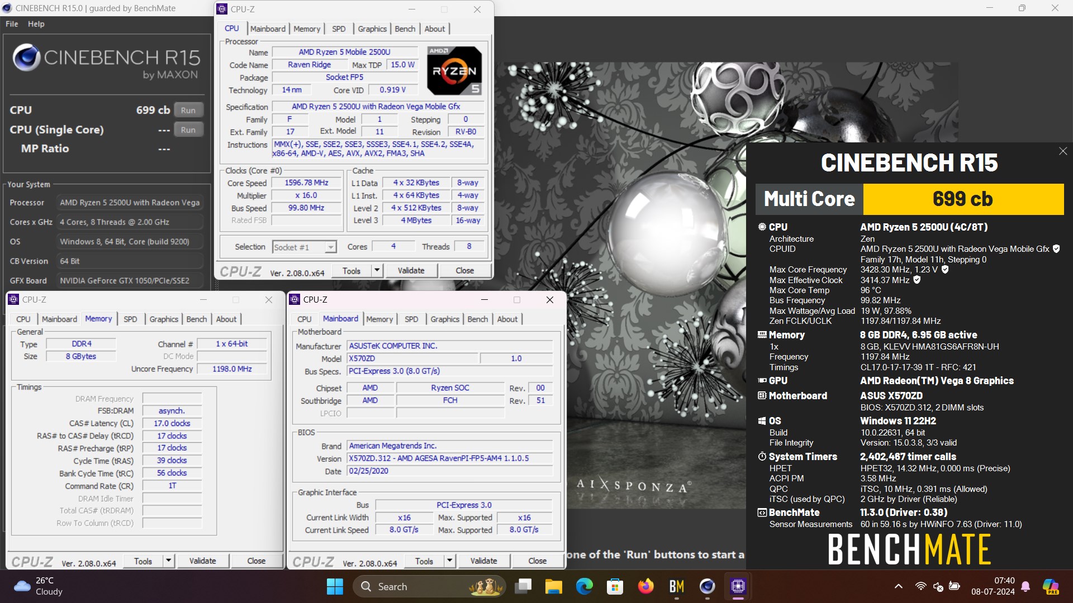This screenshot has width=1073, height=603.
Task: Click the Ryzen 5 logo in CPU-Z
Action: [x=454, y=70]
